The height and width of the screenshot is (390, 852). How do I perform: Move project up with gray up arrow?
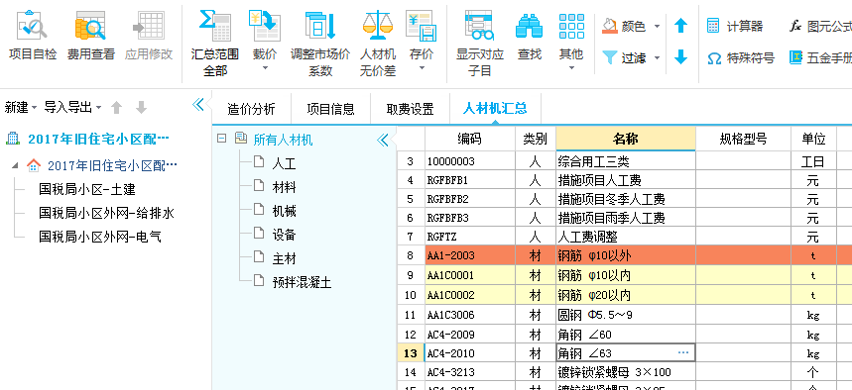click(116, 108)
